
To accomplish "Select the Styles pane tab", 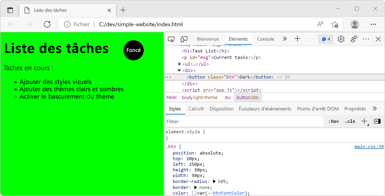I will (175, 109).
